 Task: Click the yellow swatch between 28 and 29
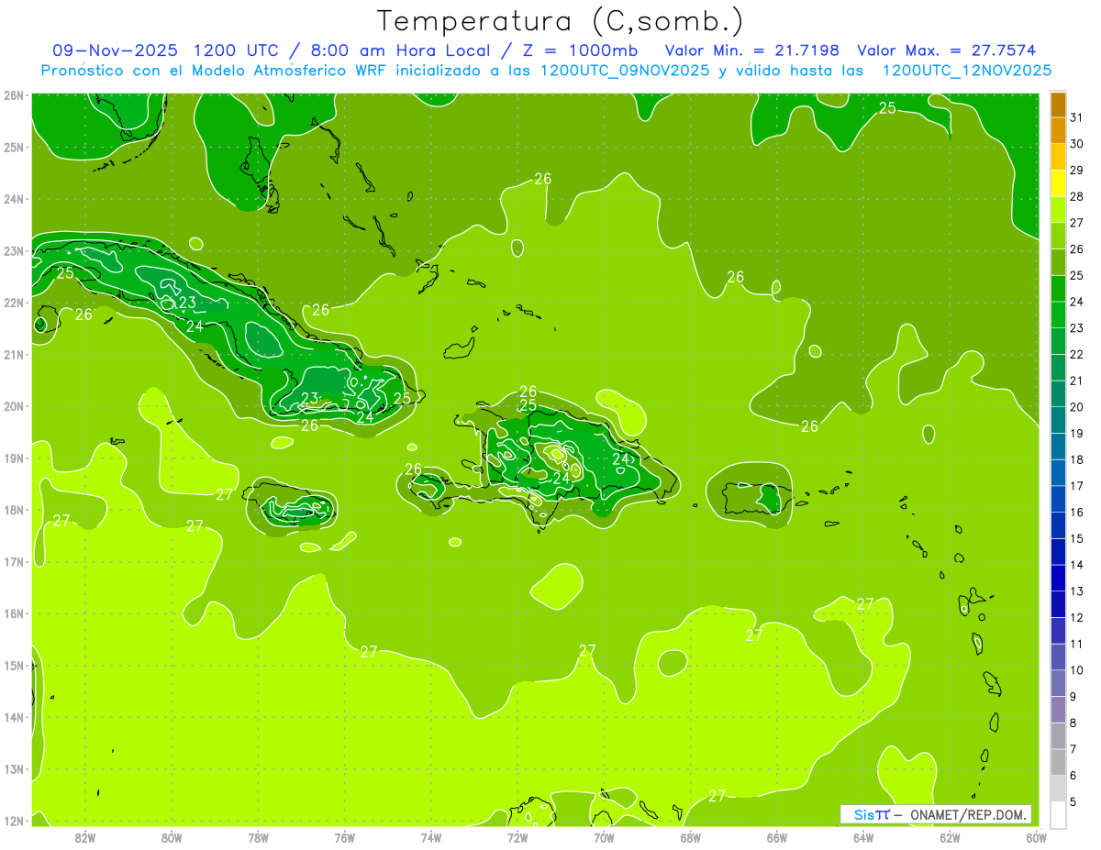tap(1058, 183)
